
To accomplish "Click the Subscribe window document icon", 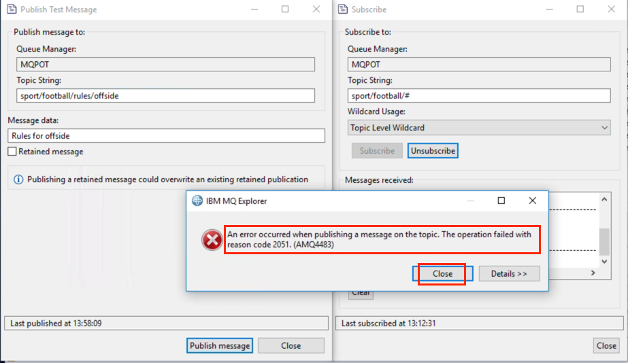I will 343,10.
